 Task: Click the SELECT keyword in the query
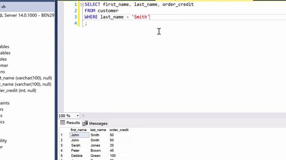click(x=93, y=4)
